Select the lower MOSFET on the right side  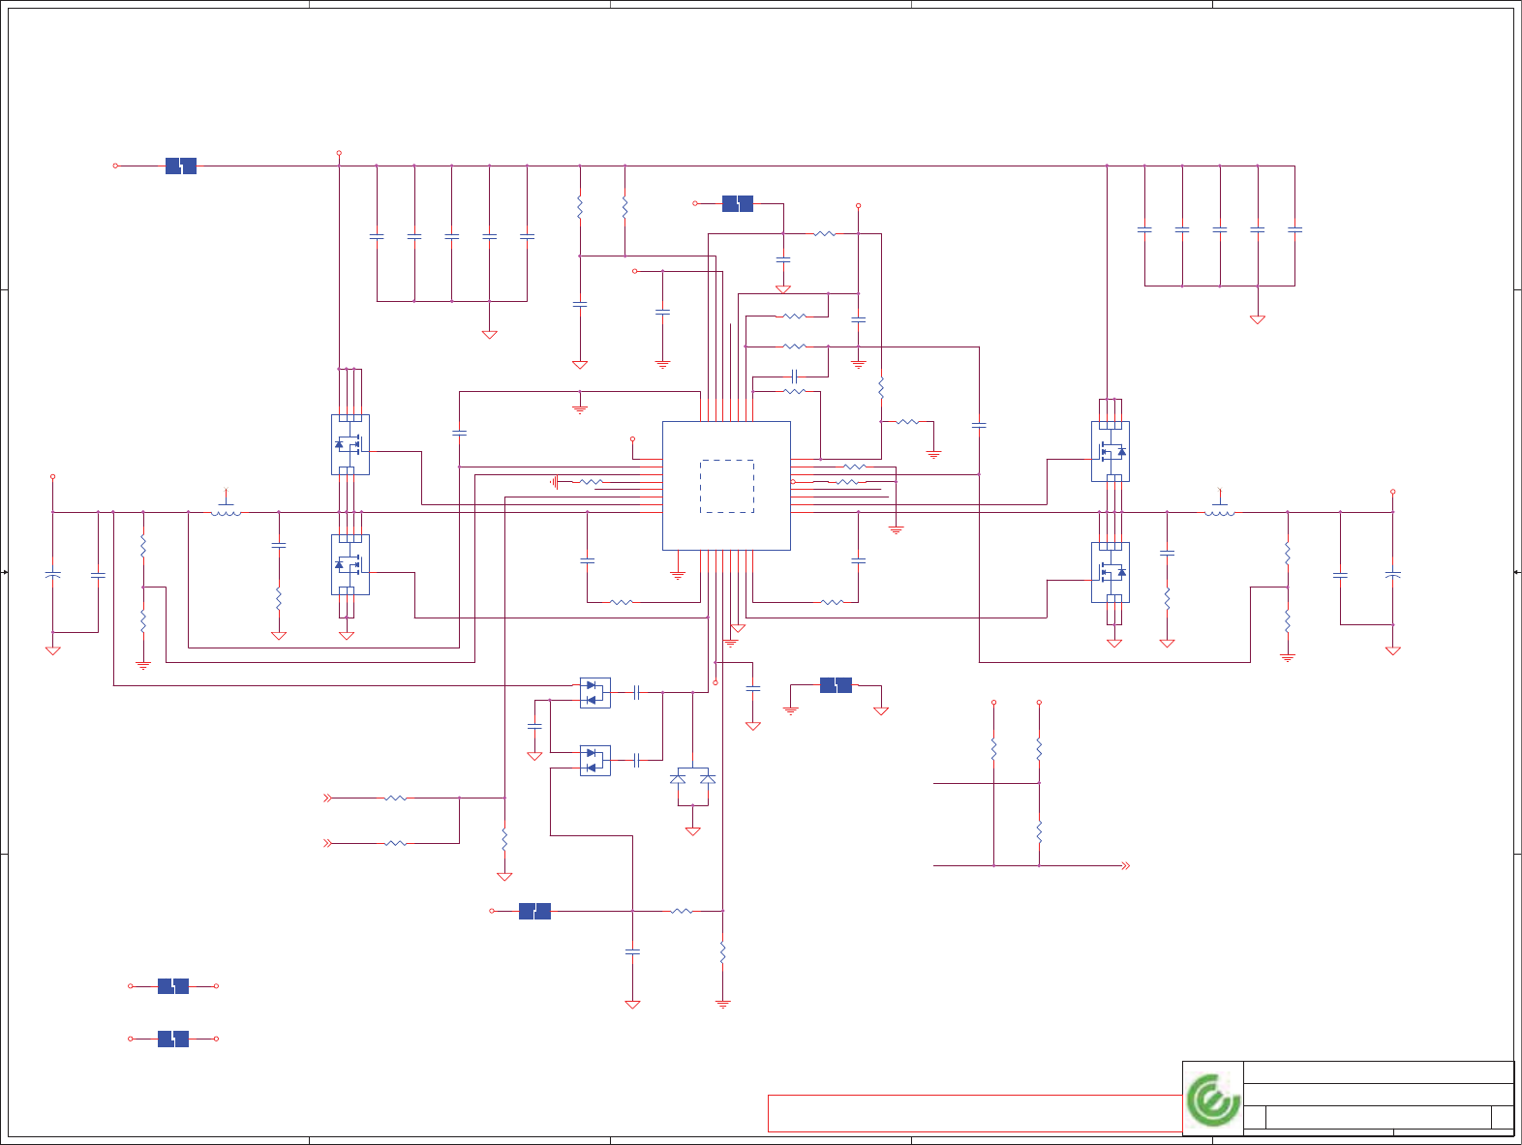tap(1111, 572)
